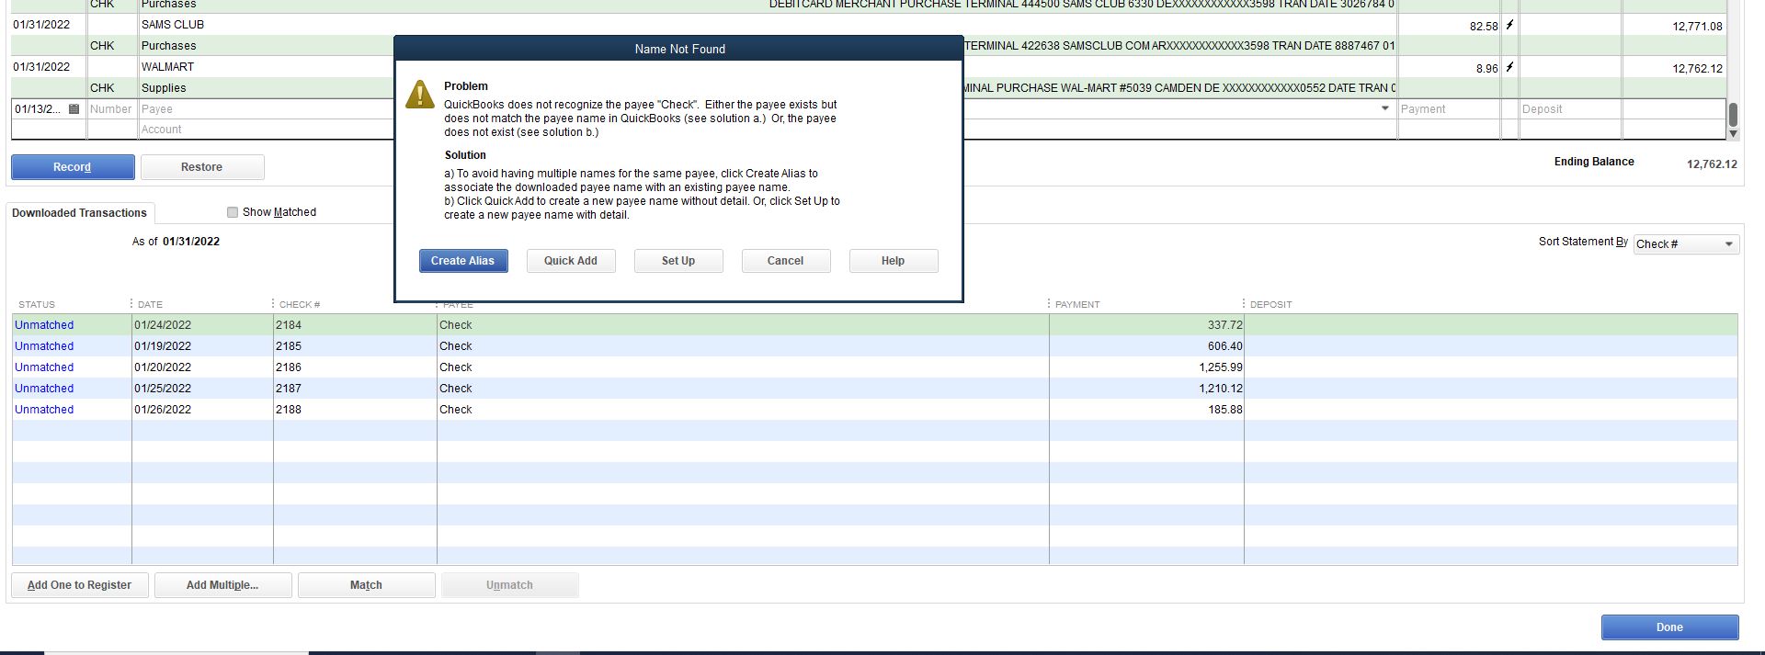
Task: Click the Name Not Found title bar
Action: (679, 49)
